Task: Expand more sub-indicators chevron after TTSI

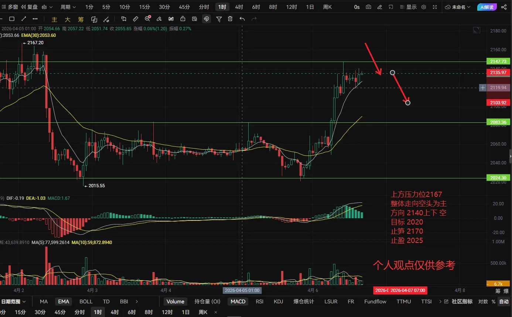Action: coord(440,302)
